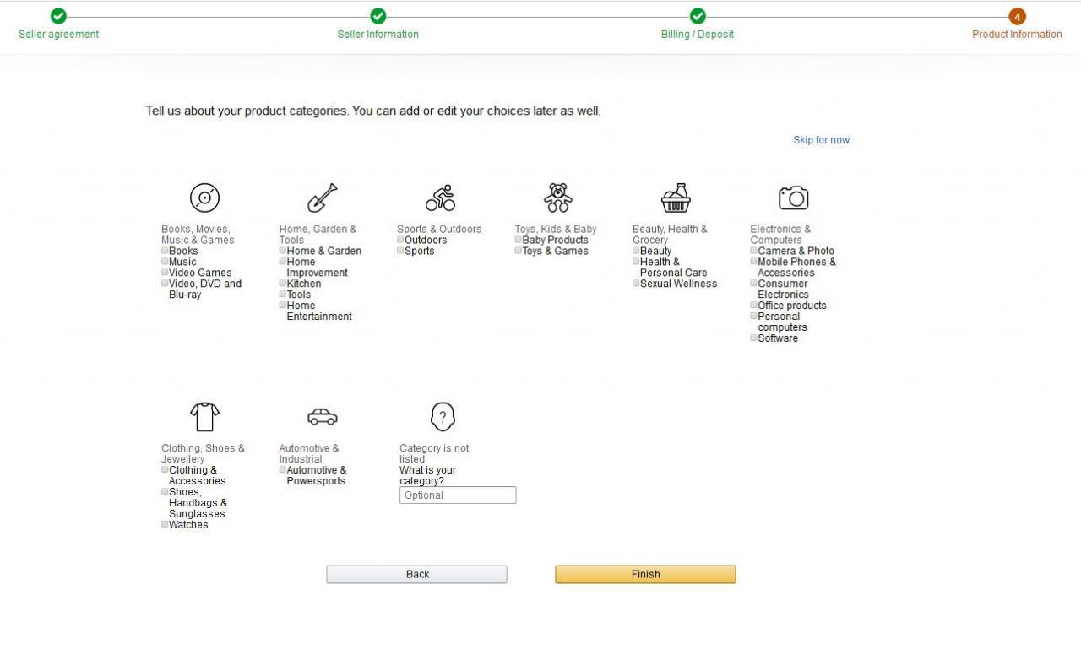This screenshot has width=1081, height=655.
Task: Click the teddy bear Toys, Kids & Baby icon
Action: (557, 198)
